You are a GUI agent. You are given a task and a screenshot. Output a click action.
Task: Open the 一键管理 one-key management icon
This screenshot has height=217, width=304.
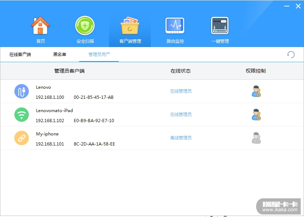[220, 26]
